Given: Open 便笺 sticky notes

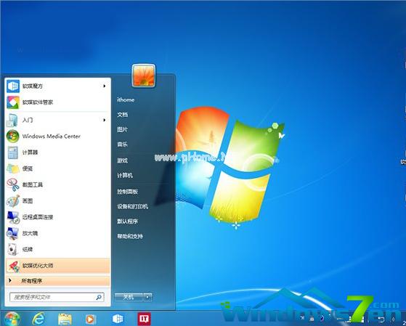Looking at the screenshot, I should (x=57, y=168).
